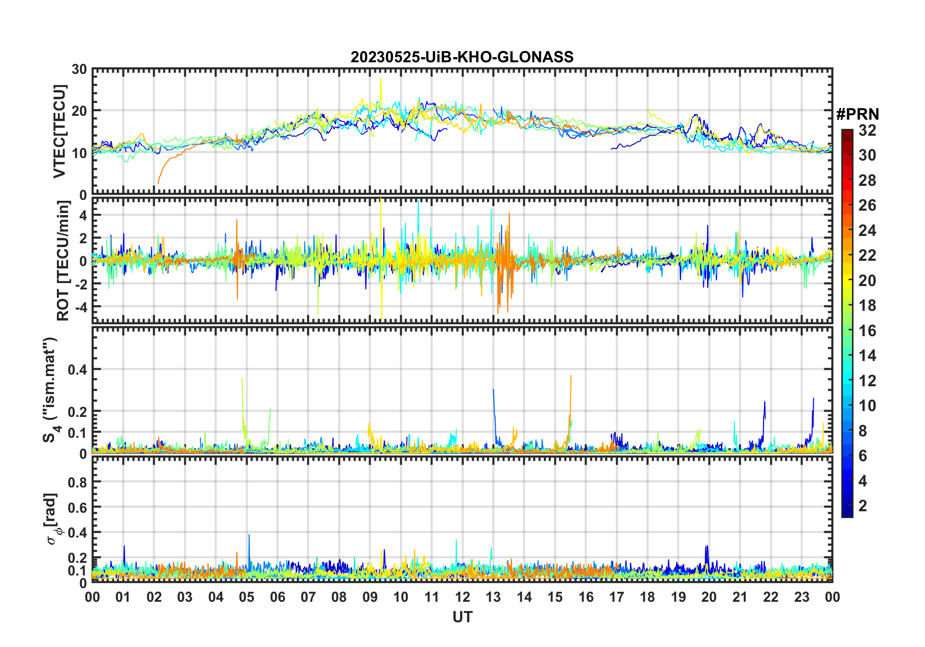Select the #PRN colorbar title

tap(857, 114)
